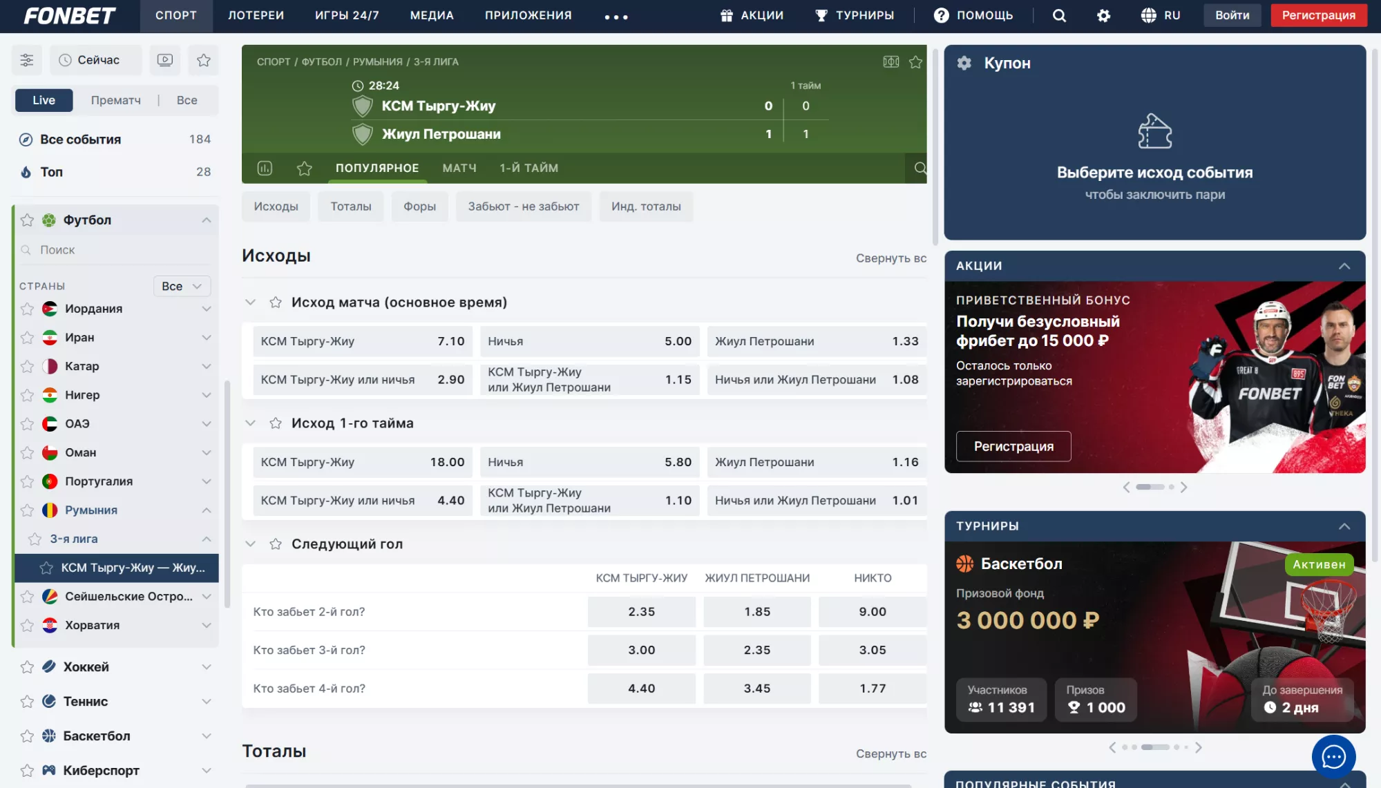
Task: Go to next promo banner slide arrow
Action: pos(1183,487)
